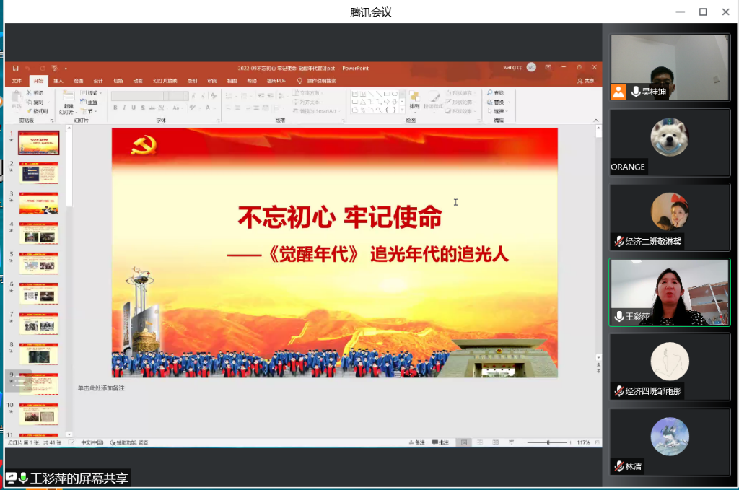Switch to normal view in status bar

[x=464, y=442]
